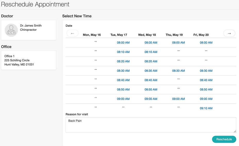239x146 pixels.
Task: Select 09:10 AM on Friday, May 20
Action: click(206, 108)
